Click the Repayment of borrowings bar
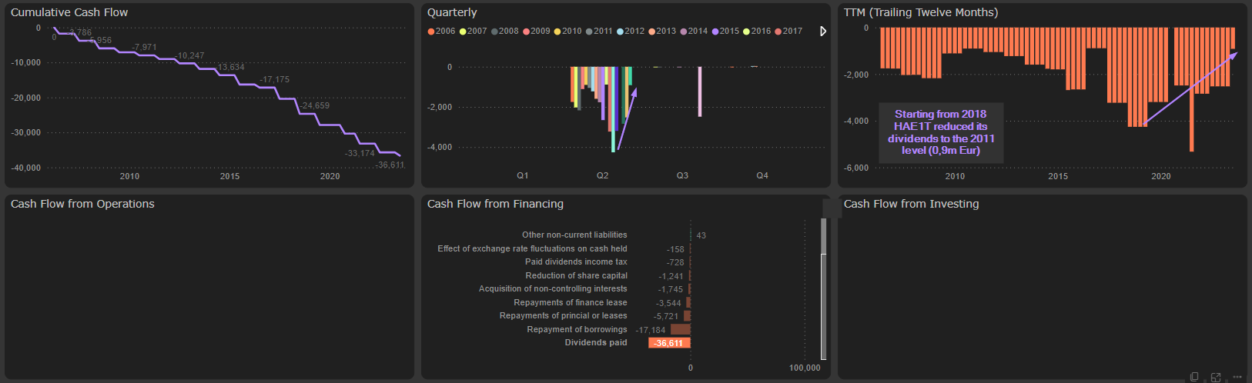Screen dimensions: 1252x383 pyautogui.click(x=680, y=329)
